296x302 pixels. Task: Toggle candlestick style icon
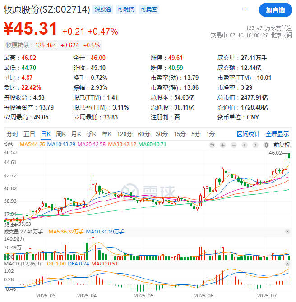[x=266, y=145]
